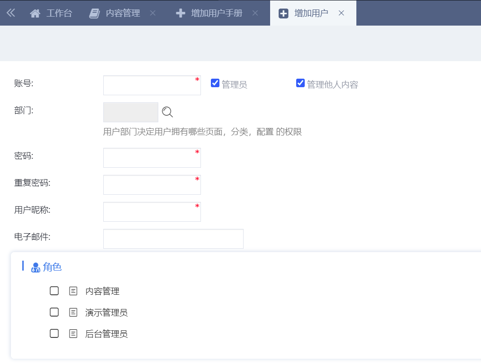This screenshot has height=363, width=481.
Task: Collapse sidebar with double chevron icon
Action: 10,13
